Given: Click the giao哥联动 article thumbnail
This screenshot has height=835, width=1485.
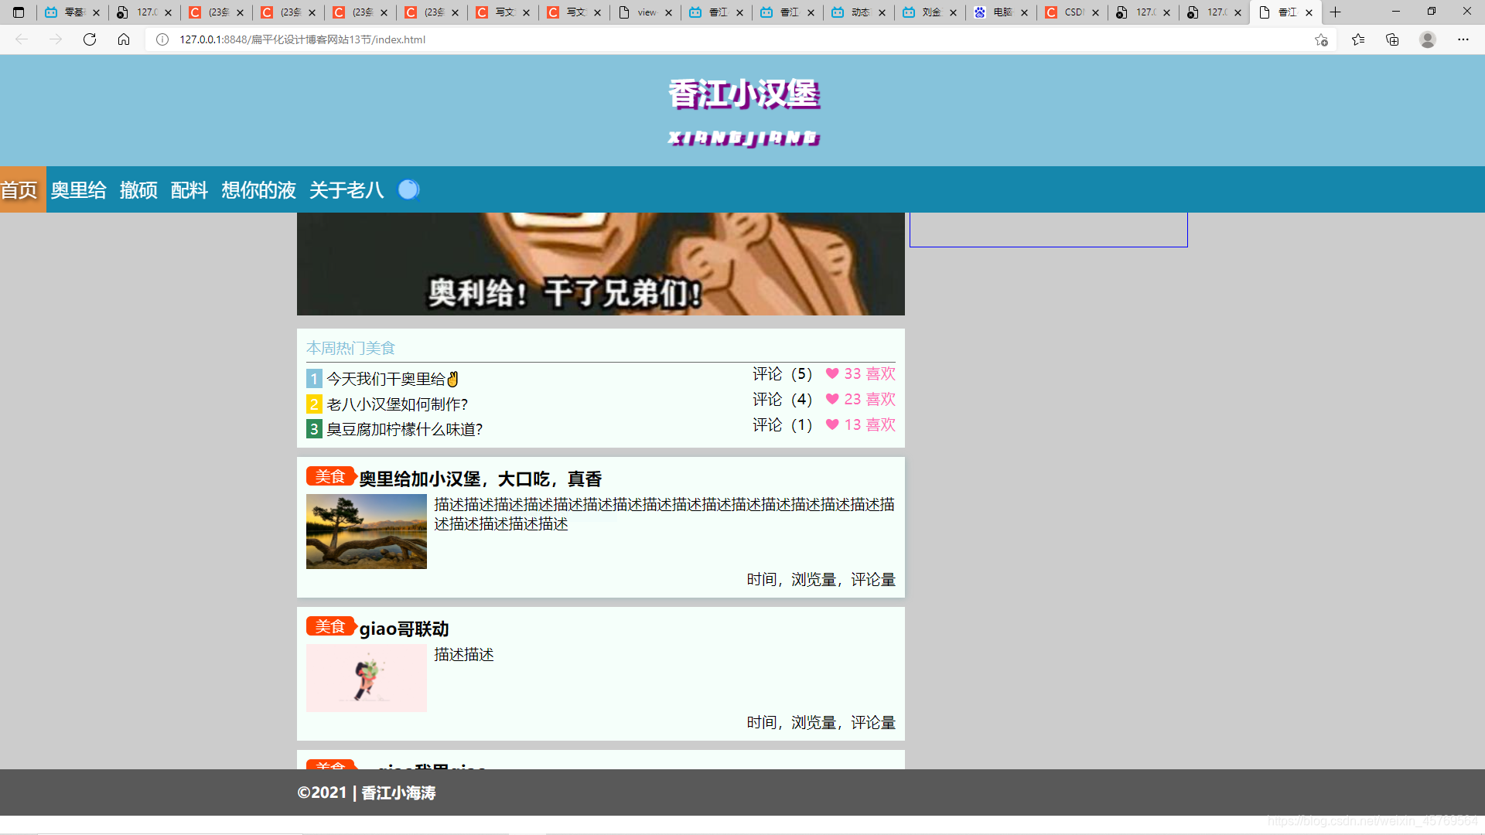Looking at the screenshot, I should click(366, 678).
